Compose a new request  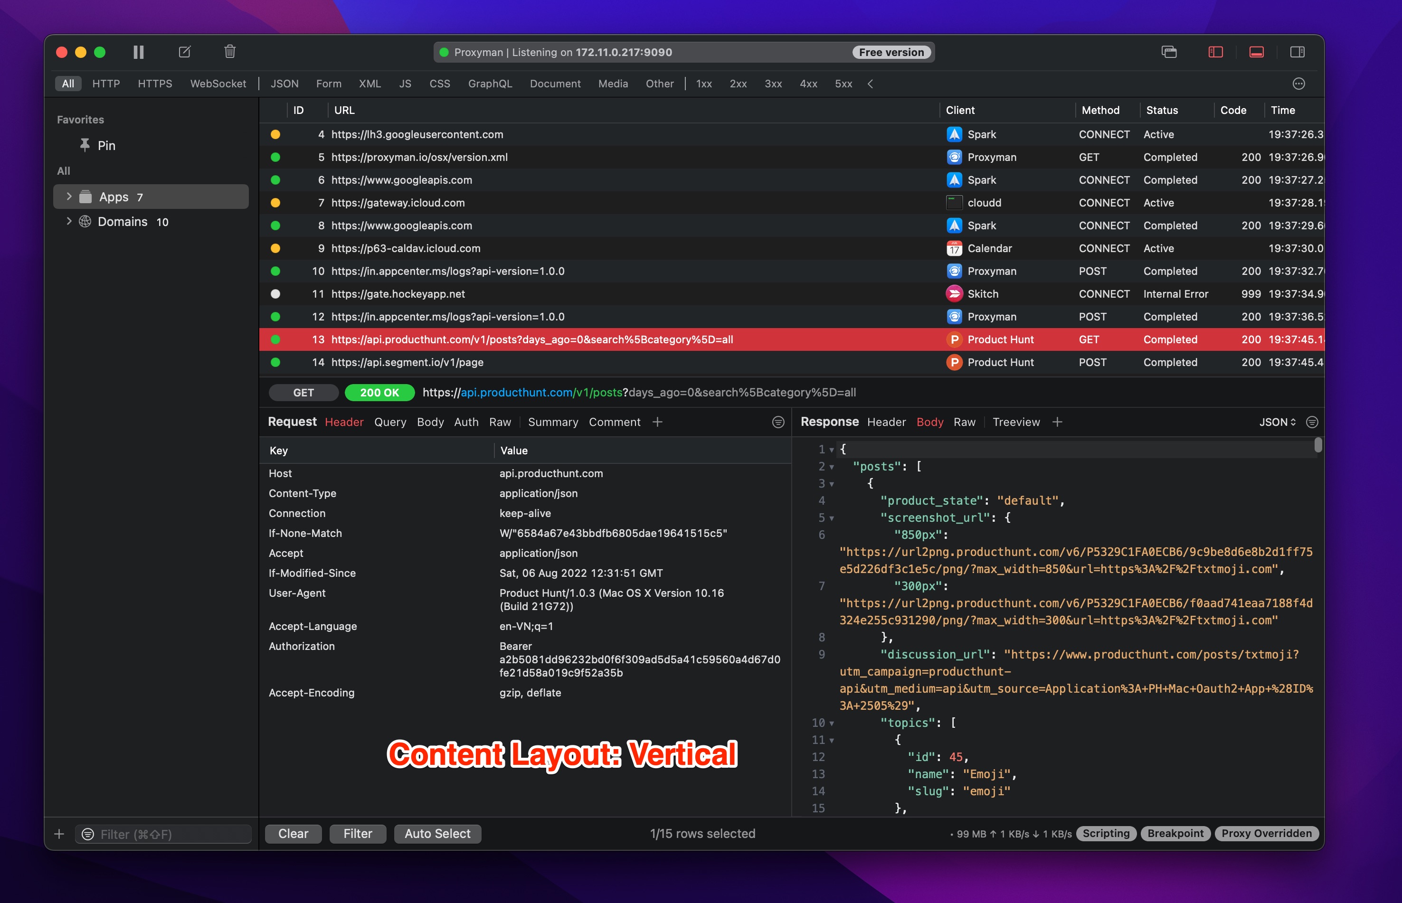tap(184, 52)
